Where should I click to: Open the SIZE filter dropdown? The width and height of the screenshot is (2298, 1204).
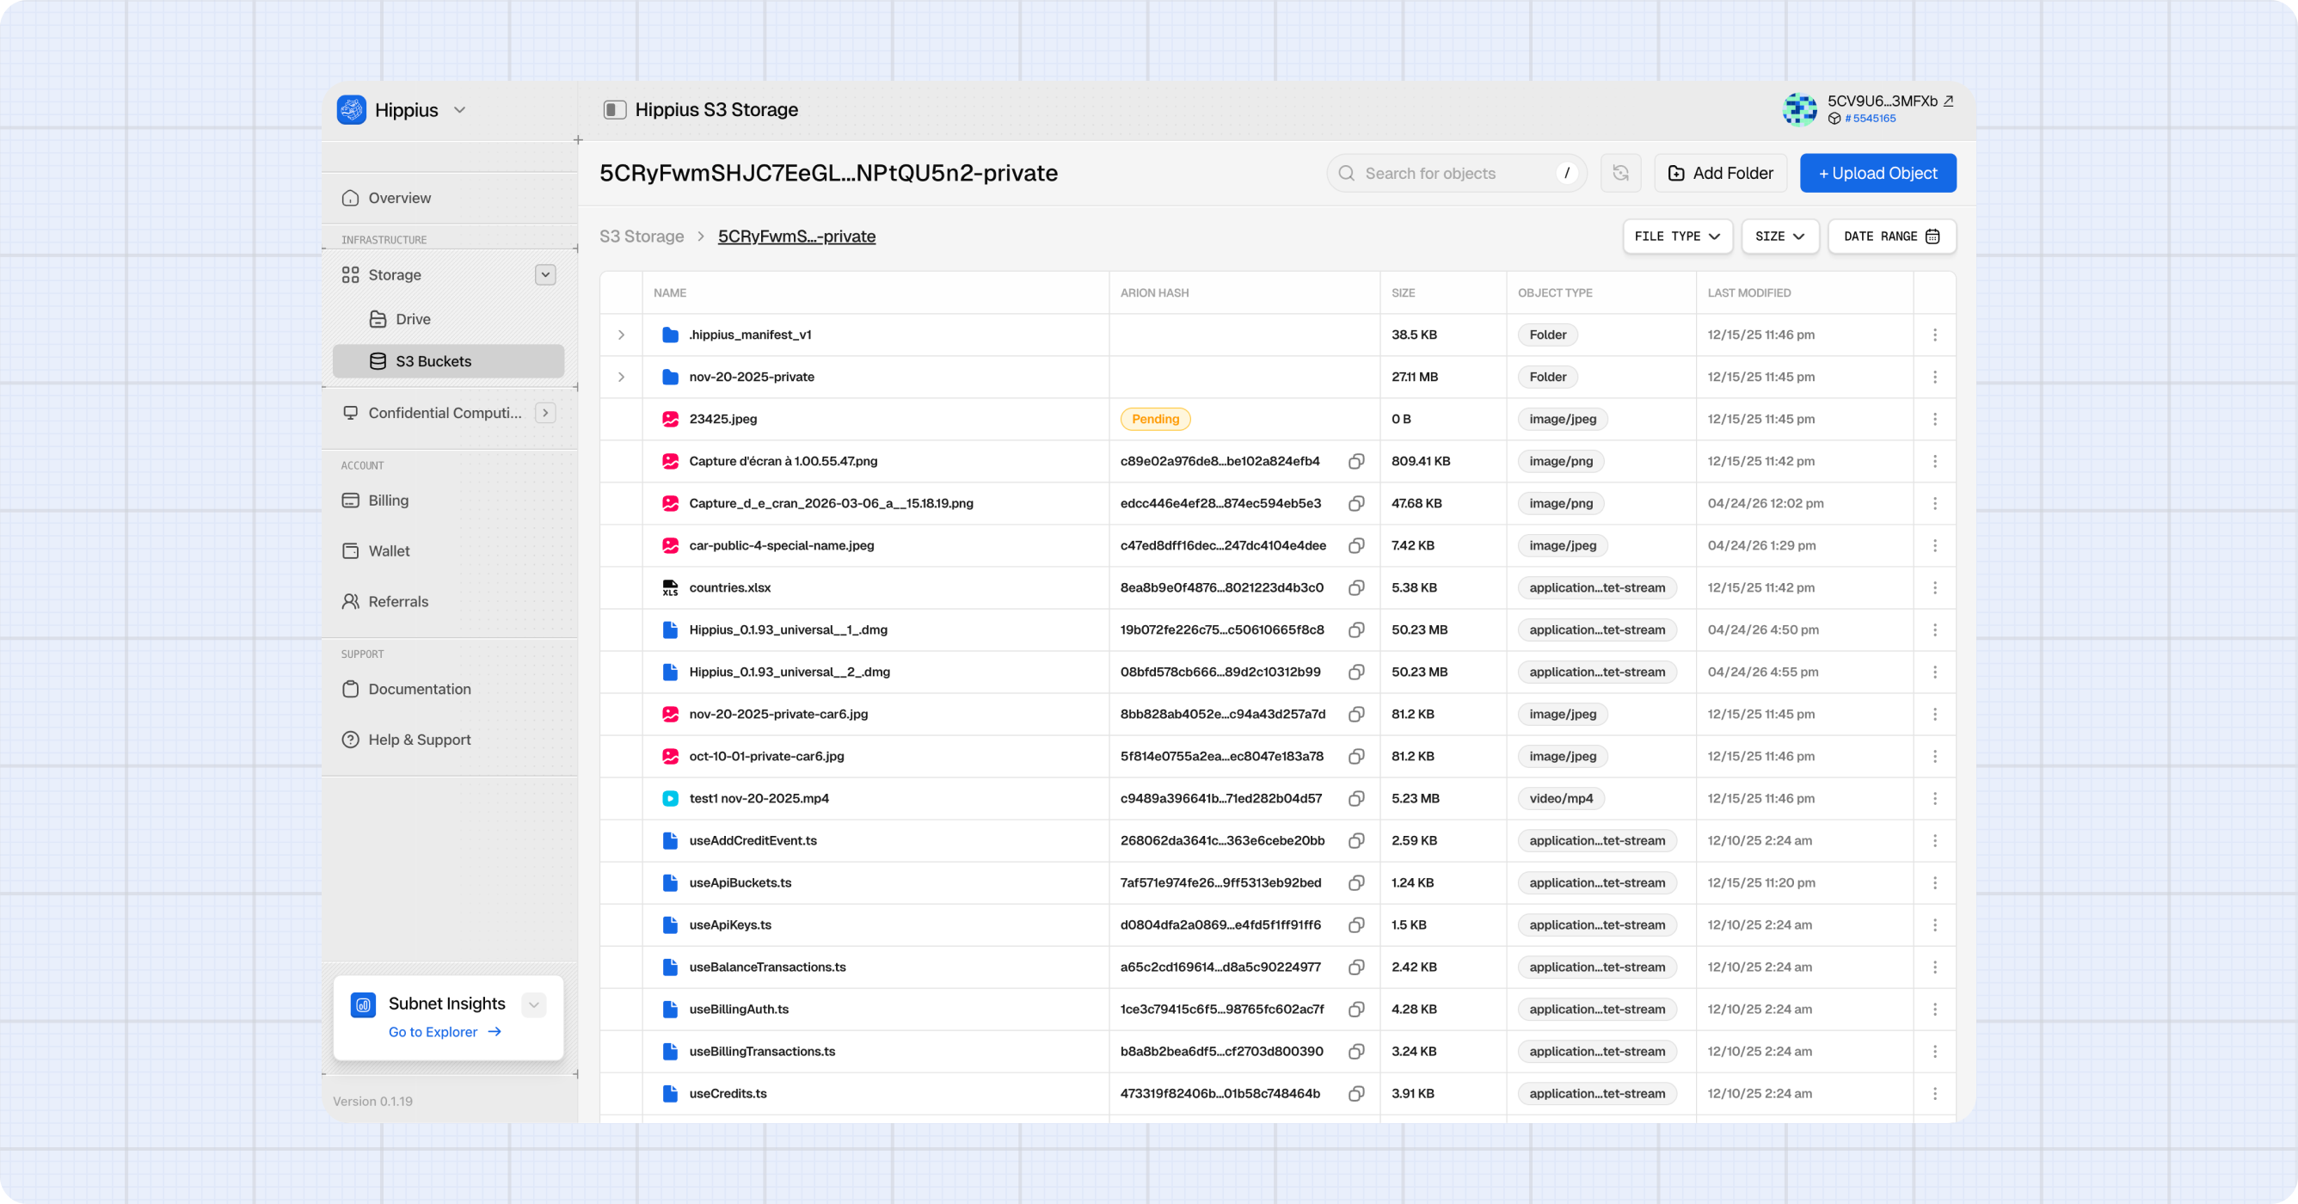pyautogui.click(x=1779, y=236)
